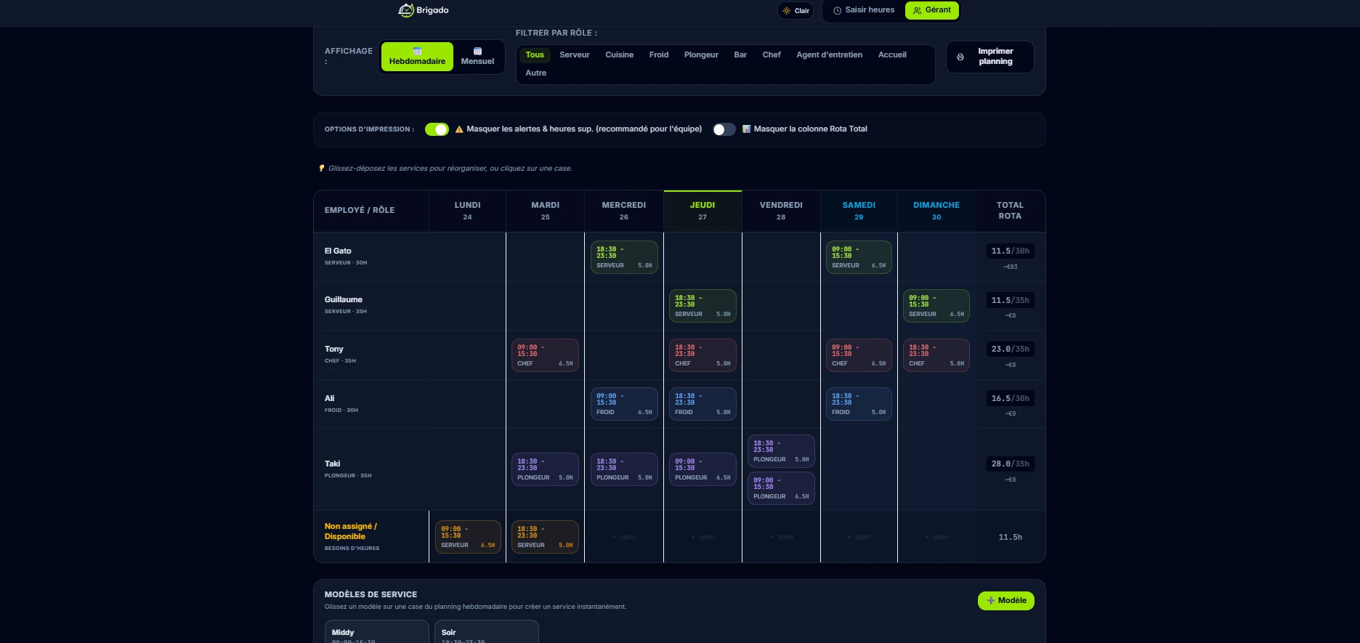Click the + Modèle button
1360x643 pixels.
coord(1005,601)
